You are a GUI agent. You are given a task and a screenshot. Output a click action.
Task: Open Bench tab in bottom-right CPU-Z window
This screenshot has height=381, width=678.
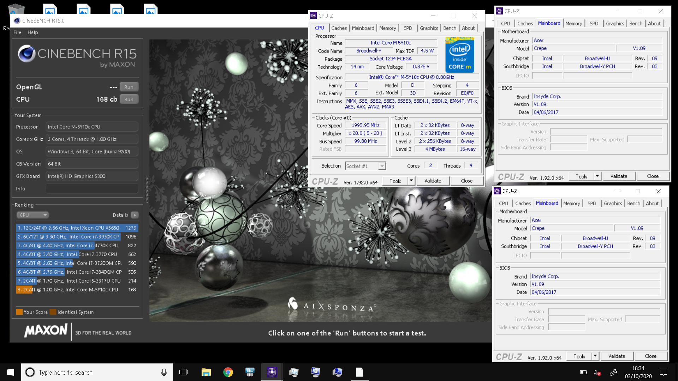click(x=634, y=204)
